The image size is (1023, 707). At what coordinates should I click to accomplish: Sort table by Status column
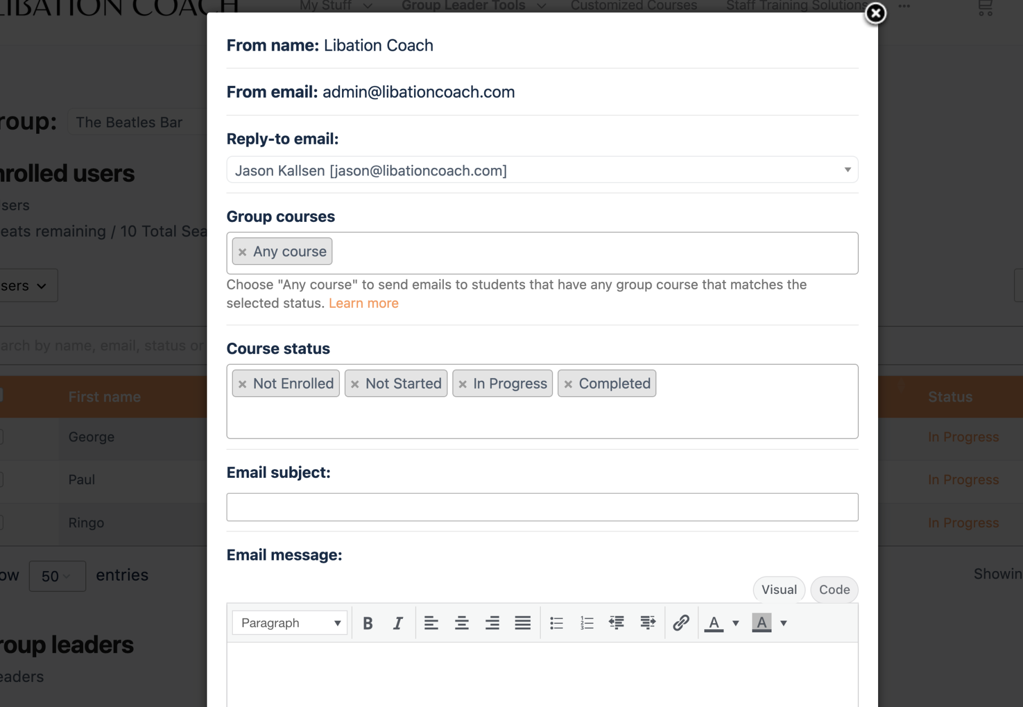click(x=950, y=397)
